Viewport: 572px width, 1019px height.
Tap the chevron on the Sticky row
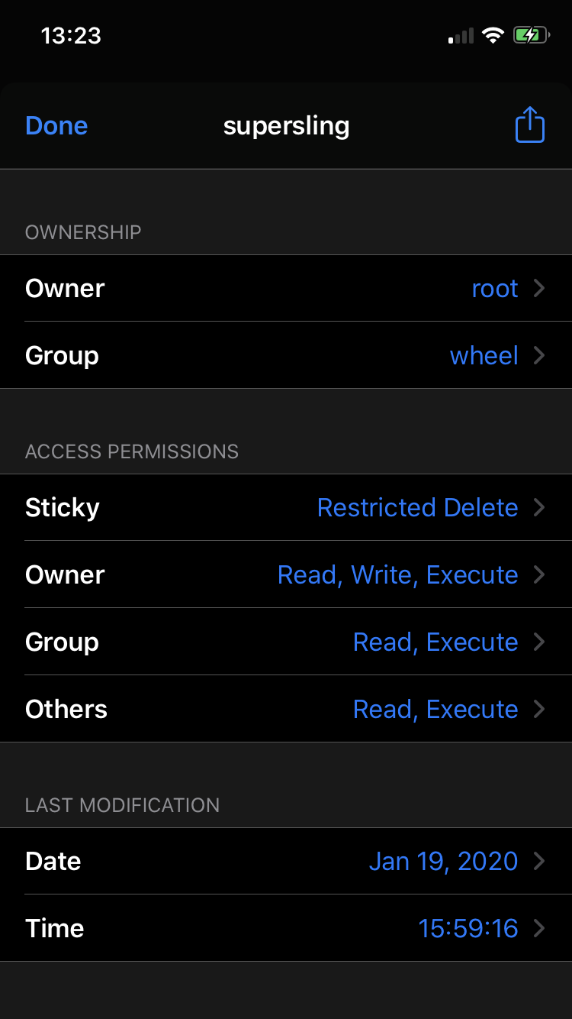[539, 507]
